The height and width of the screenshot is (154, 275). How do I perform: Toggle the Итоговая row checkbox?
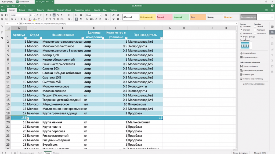(241, 30)
